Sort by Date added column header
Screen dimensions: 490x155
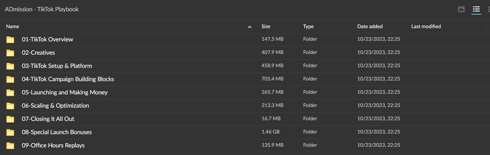[x=370, y=26]
